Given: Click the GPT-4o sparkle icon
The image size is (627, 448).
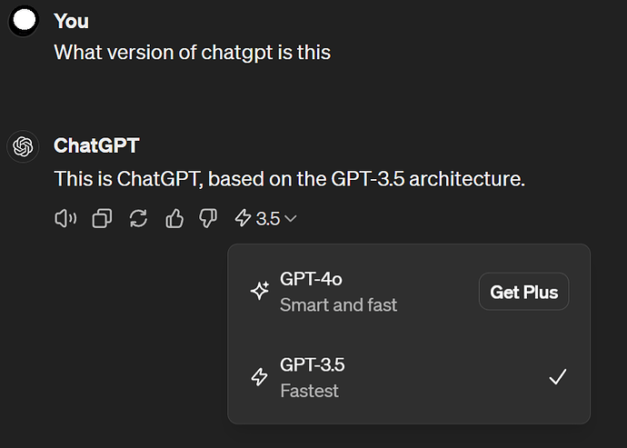Looking at the screenshot, I should point(260,291).
